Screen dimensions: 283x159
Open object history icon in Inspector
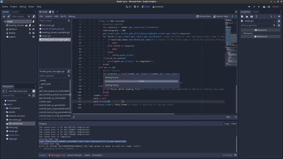pyautogui.click(x=279, y=16)
